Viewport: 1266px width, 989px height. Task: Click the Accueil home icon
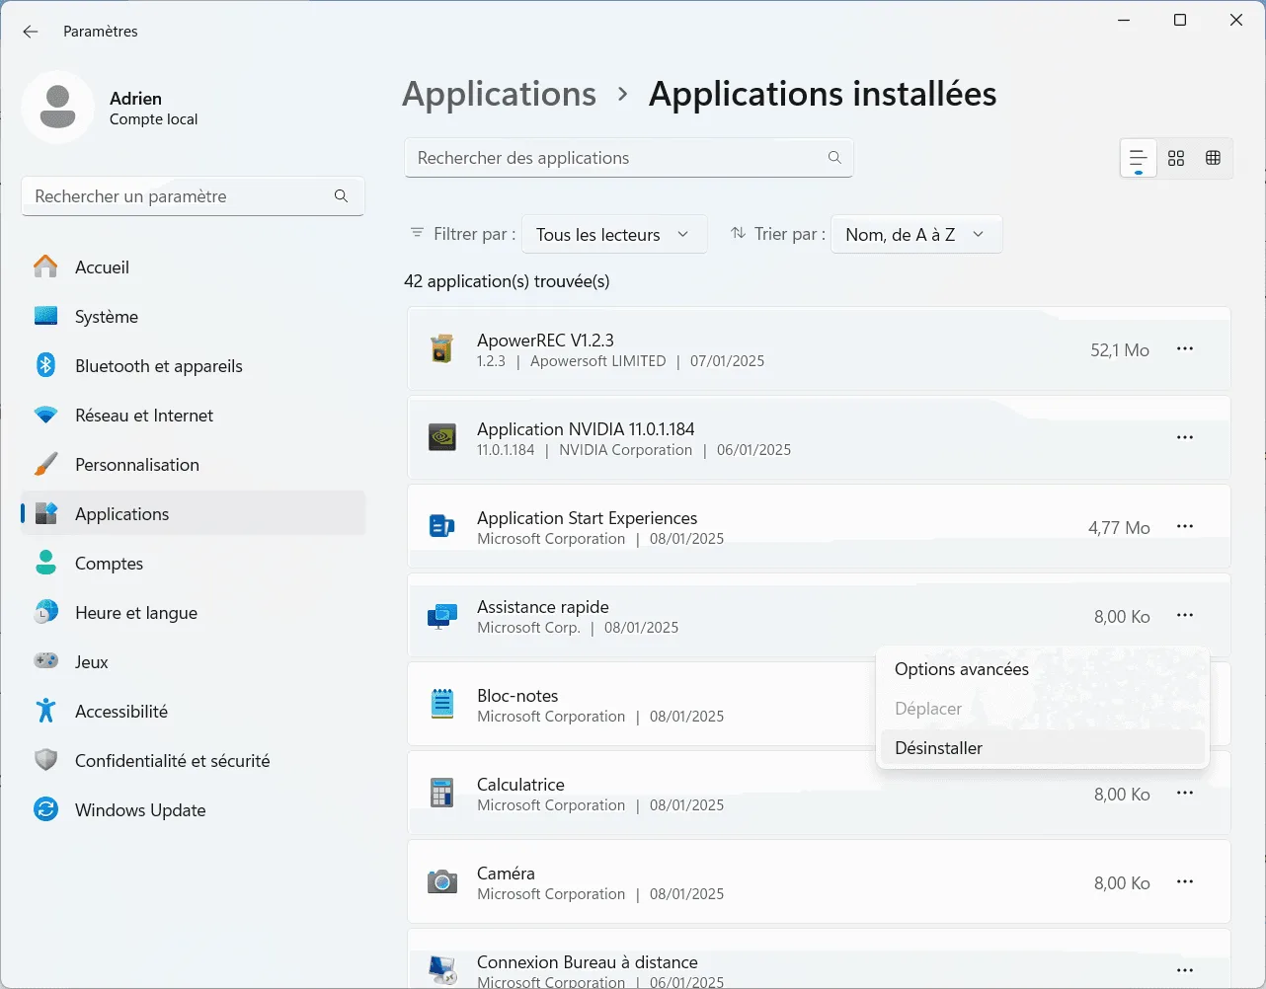[x=46, y=266]
